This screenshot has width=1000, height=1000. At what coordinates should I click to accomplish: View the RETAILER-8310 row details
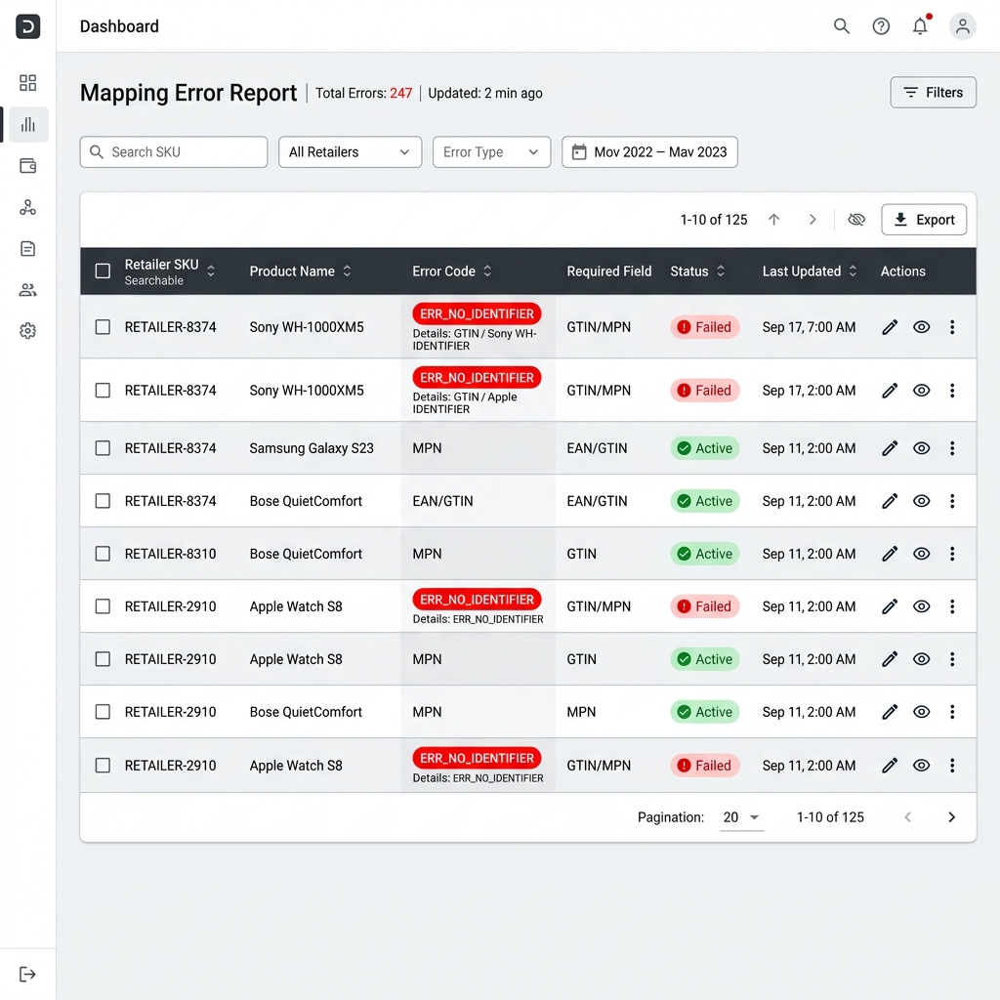(x=921, y=554)
